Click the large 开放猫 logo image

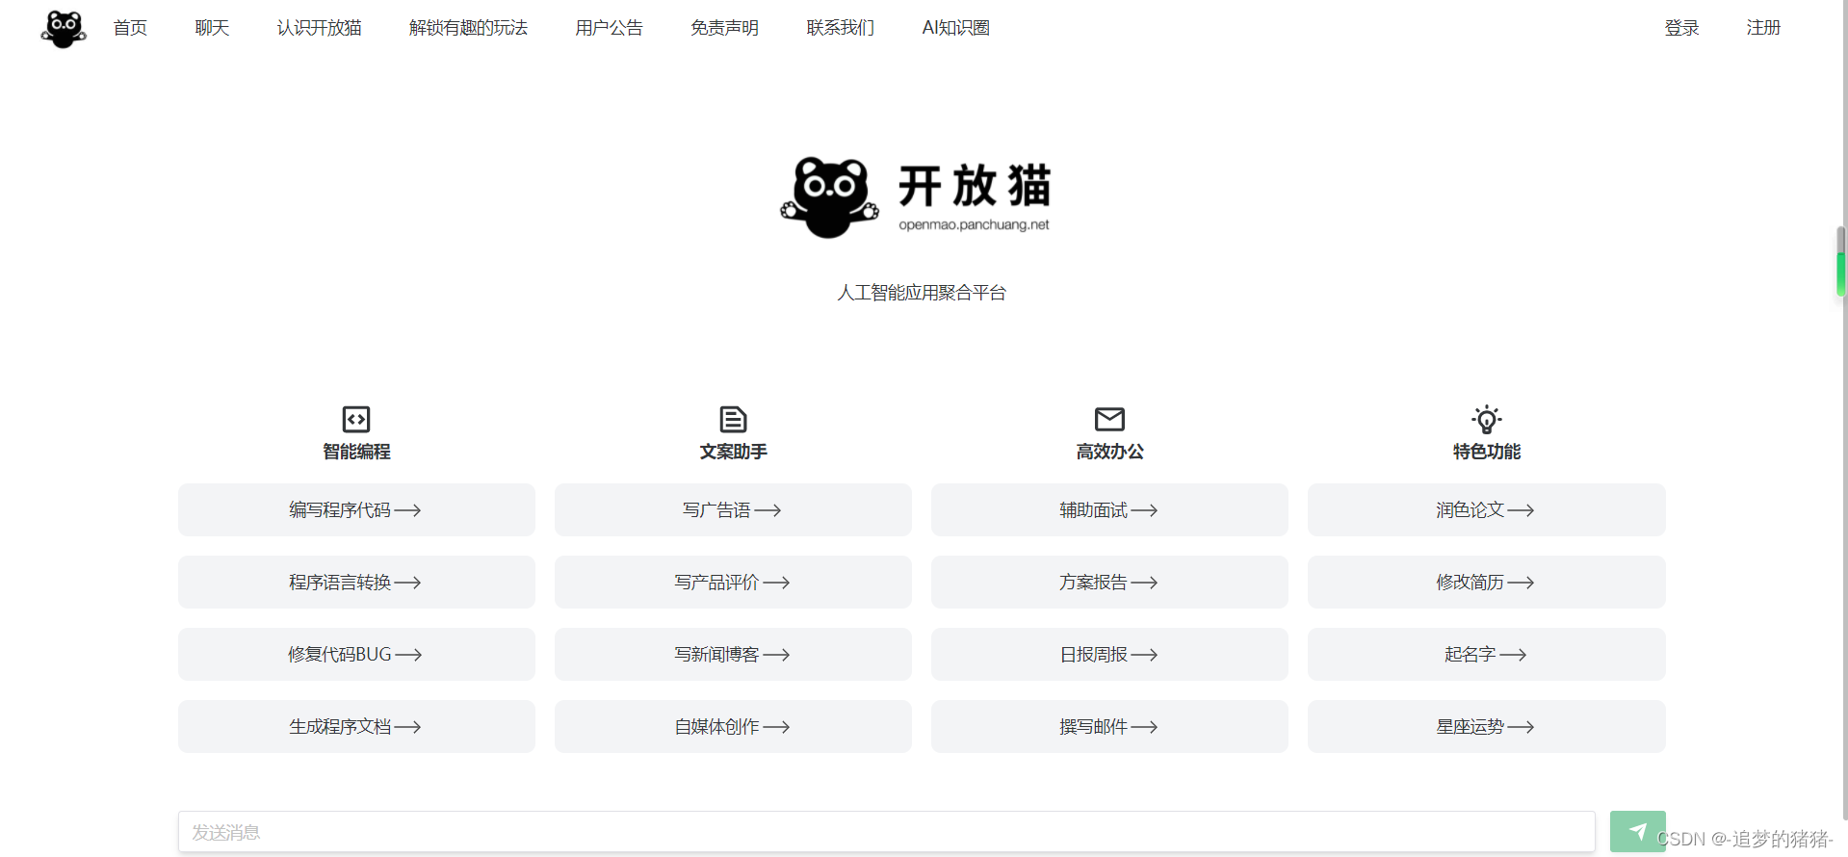916,197
